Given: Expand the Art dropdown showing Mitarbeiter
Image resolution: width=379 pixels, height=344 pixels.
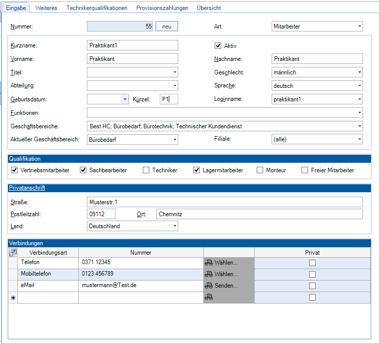Looking at the screenshot, I should click(359, 26).
